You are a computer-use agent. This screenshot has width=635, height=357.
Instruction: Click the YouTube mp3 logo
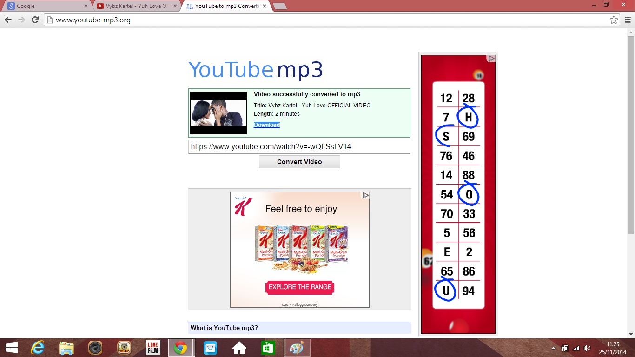click(255, 70)
